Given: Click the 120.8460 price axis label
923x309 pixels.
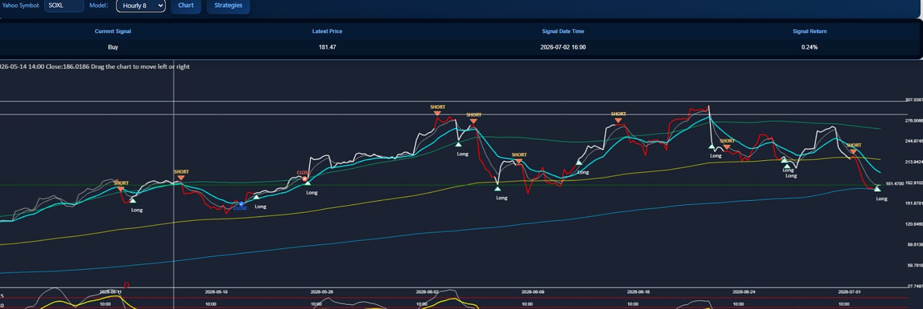Looking at the screenshot, I should 913,224.
